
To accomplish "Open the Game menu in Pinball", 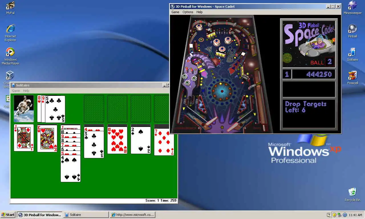I will click(x=175, y=12).
